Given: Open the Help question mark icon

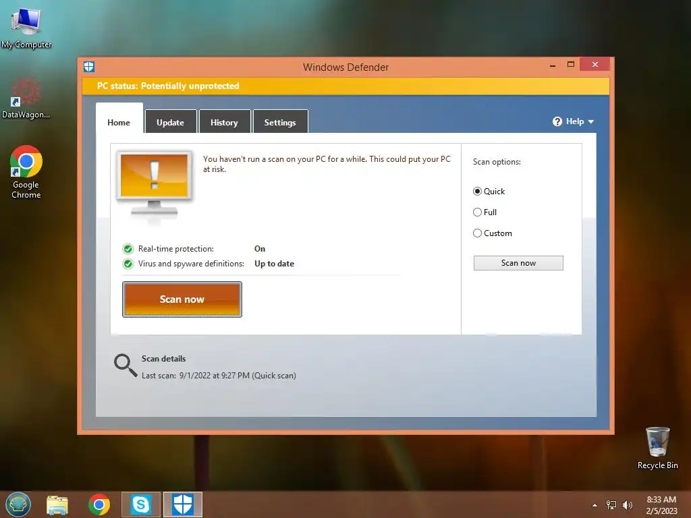Looking at the screenshot, I should pos(557,121).
